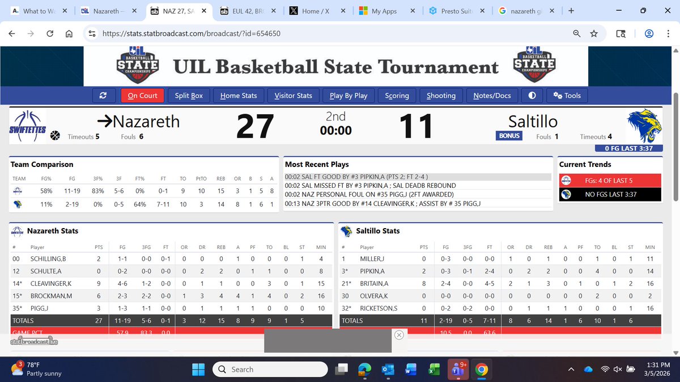Click the basketball possession icon beside Nazareth
The image size is (680, 382).
(56, 136)
